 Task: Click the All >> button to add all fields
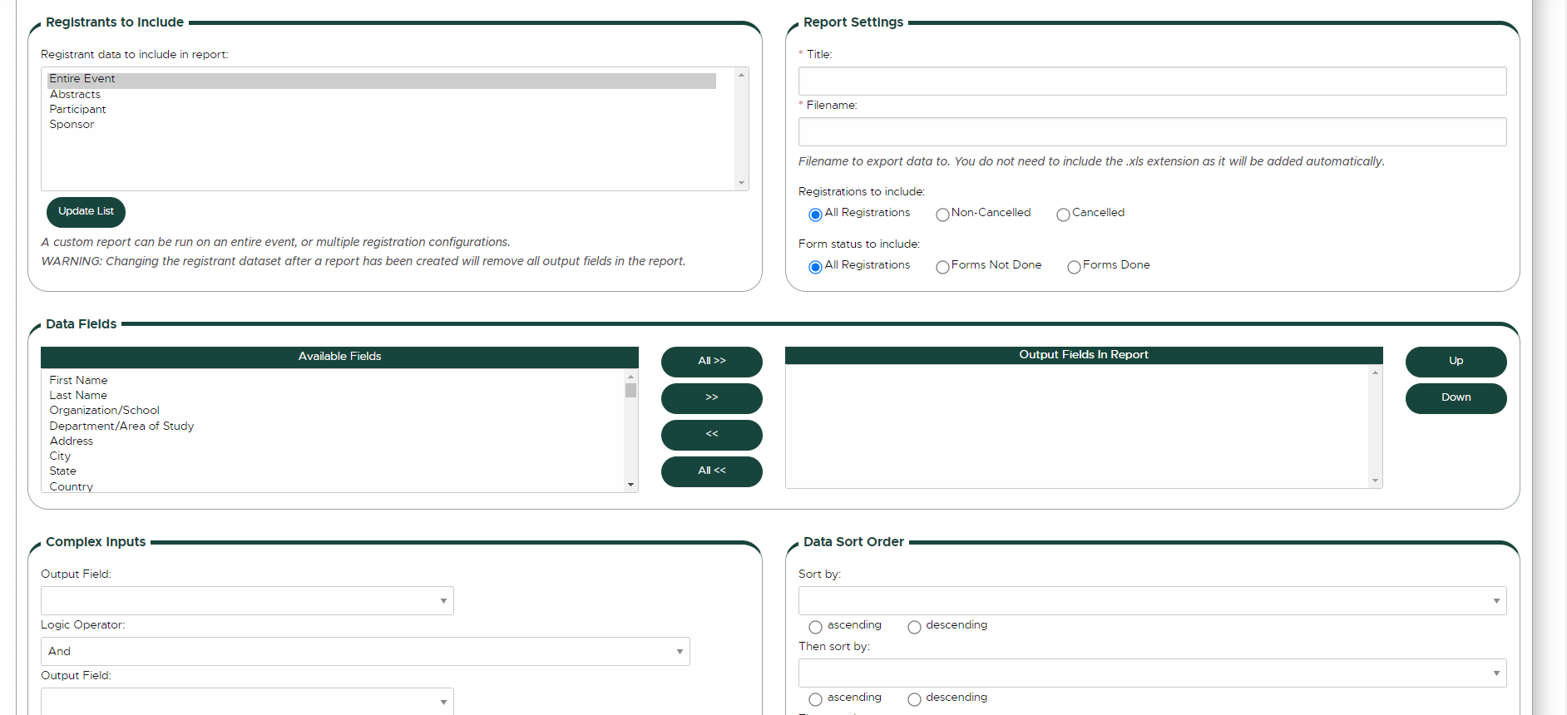711,362
